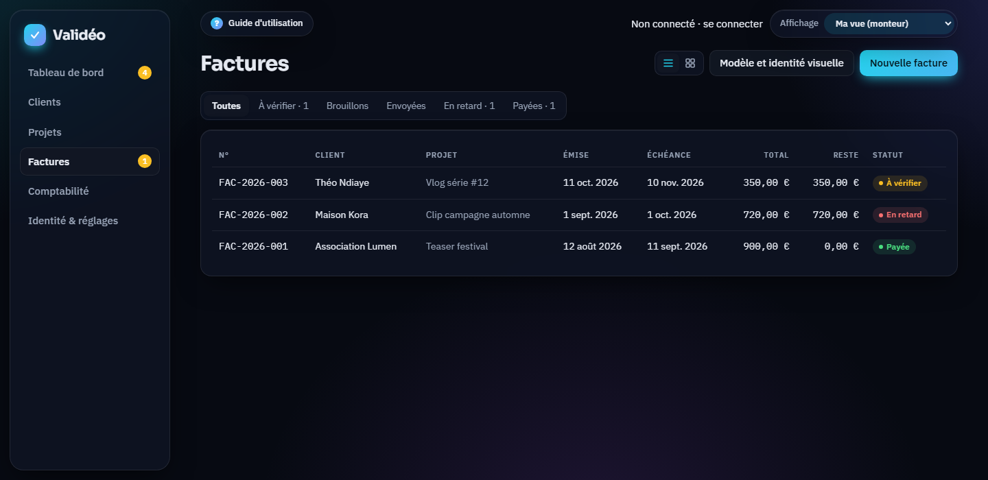Navigate to Projets

(x=90, y=132)
